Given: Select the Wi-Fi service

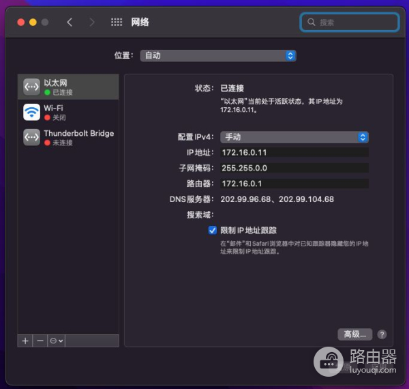Looking at the screenshot, I should [68, 112].
